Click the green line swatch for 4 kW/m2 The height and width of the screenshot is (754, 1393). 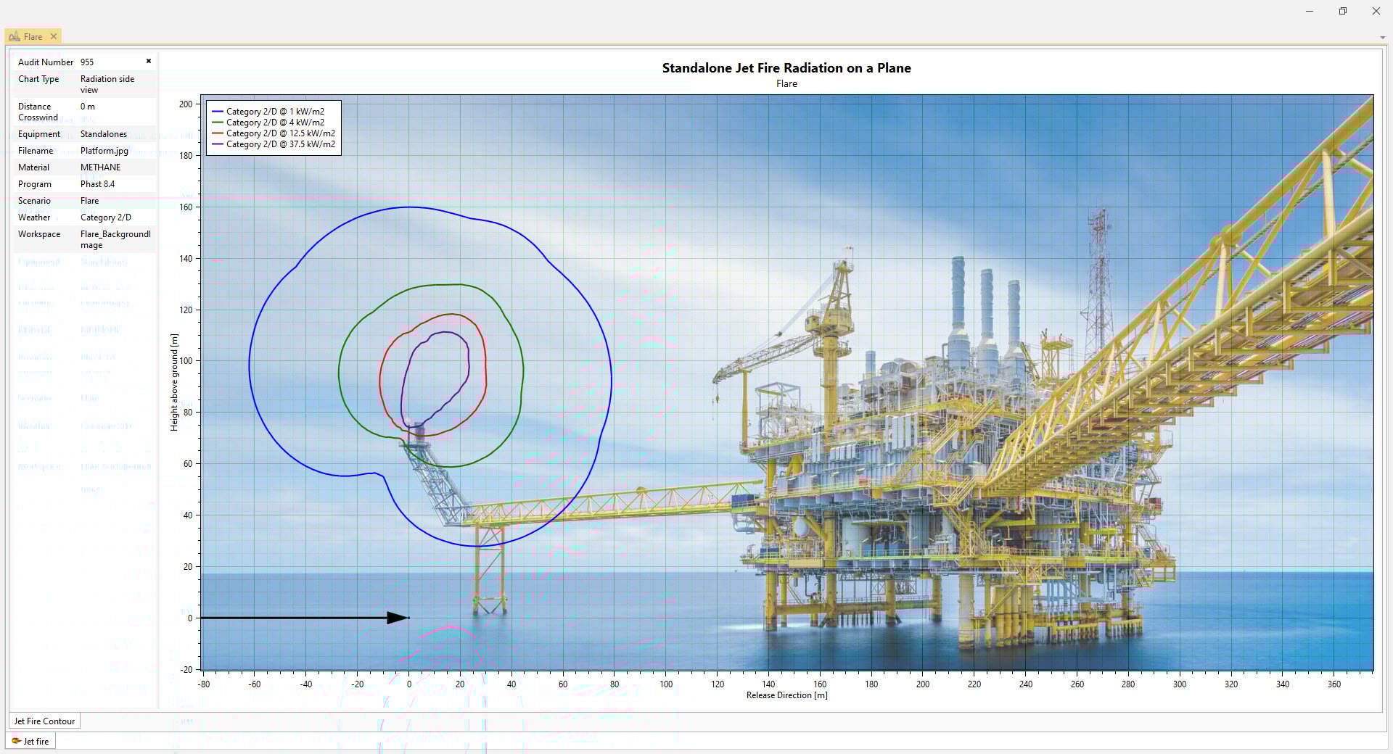pyautogui.click(x=218, y=122)
